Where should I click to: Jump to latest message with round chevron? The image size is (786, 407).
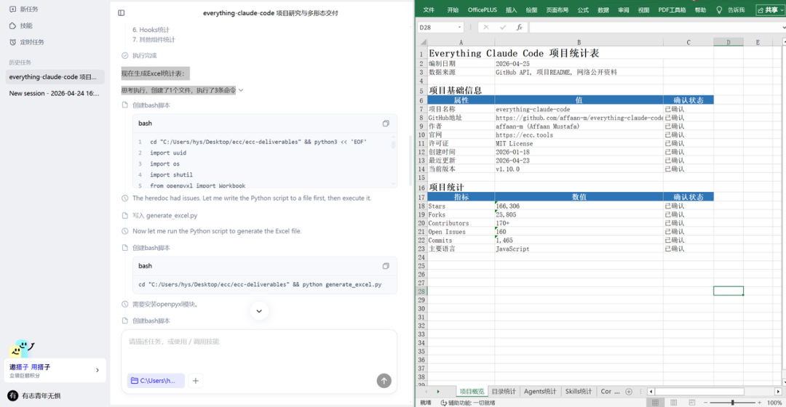(259, 311)
